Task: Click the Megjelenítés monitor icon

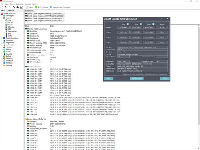Action: tap(4, 42)
